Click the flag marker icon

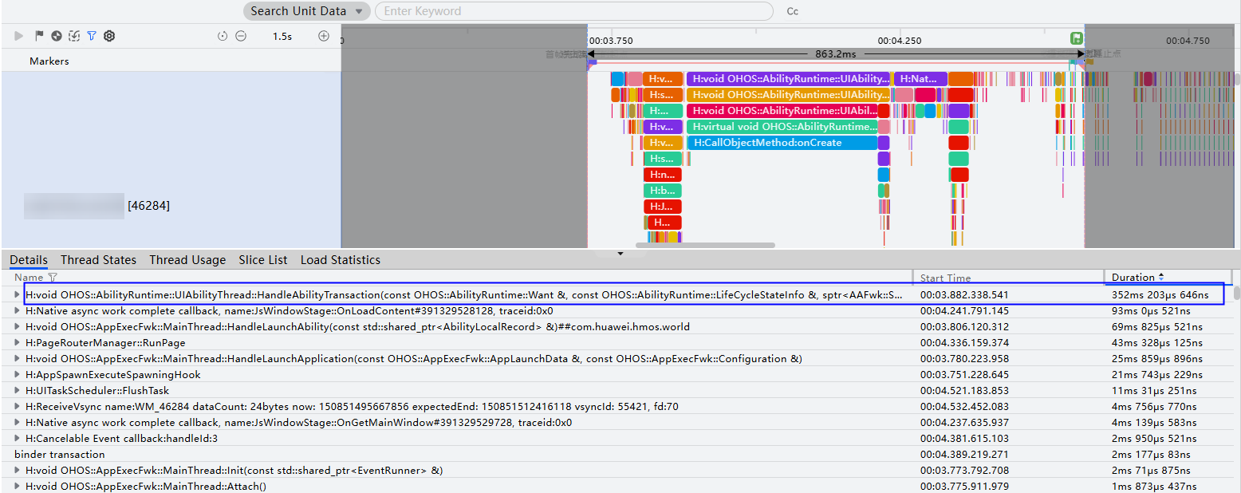point(39,36)
